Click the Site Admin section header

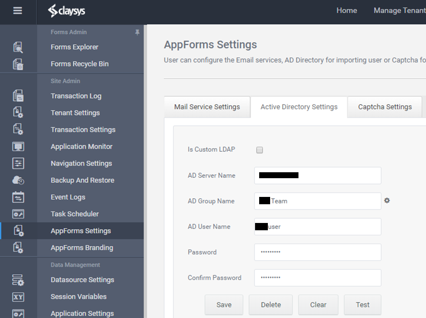65,81
